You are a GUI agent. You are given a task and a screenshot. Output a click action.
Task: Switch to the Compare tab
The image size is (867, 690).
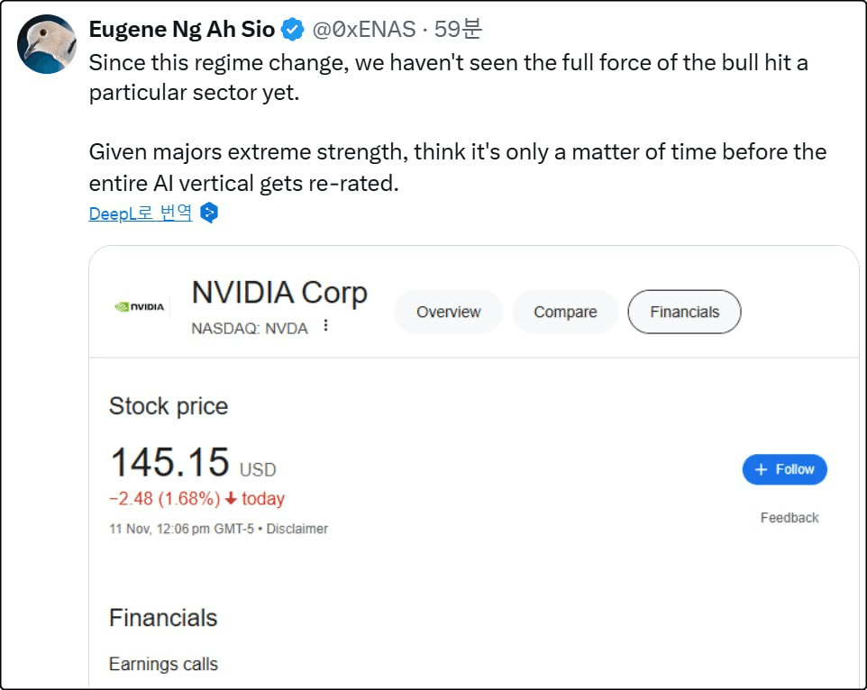click(x=565, y=312)
